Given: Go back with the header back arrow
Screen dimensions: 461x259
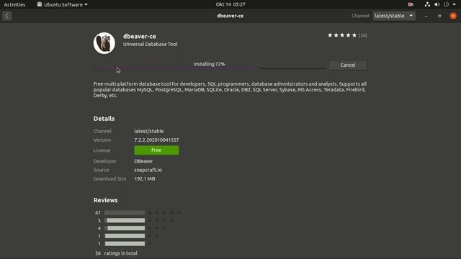Looking at the screenshot, I should tap(7, 16).
